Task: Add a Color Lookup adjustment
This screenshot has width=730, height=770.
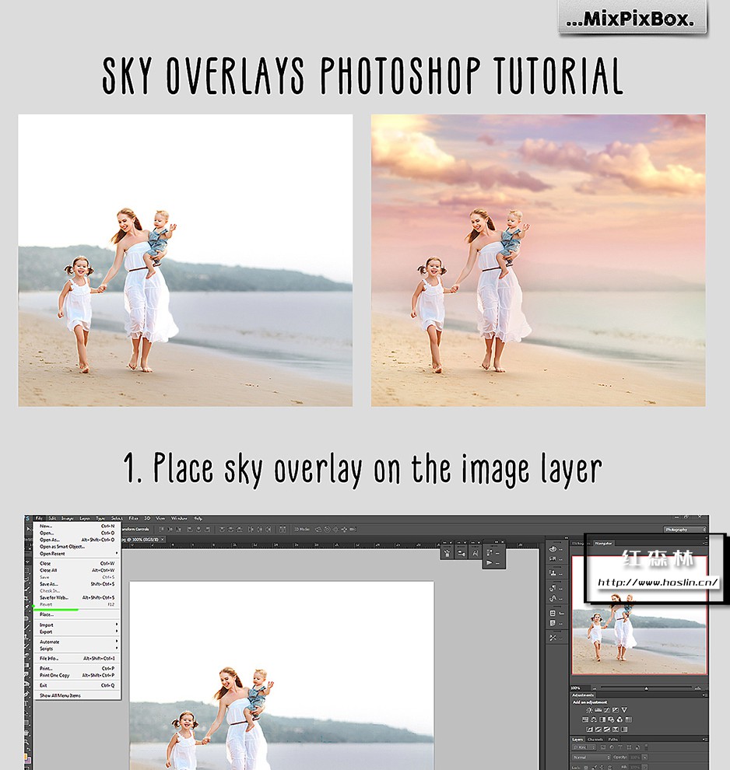Action: 628,719
